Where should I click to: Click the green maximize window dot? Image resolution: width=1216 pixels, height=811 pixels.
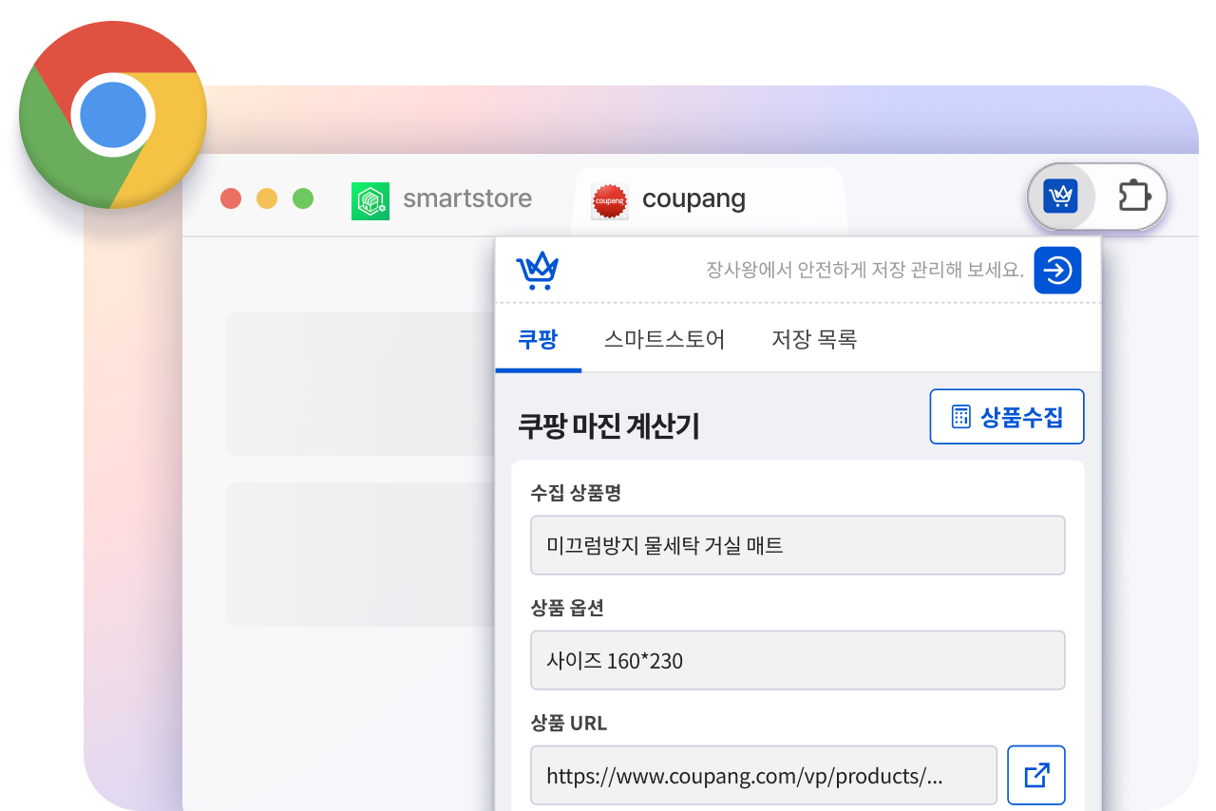click(303, 198)
